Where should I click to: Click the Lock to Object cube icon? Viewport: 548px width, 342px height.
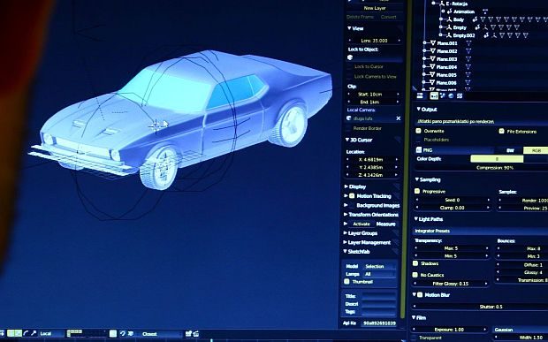point(351,57)
